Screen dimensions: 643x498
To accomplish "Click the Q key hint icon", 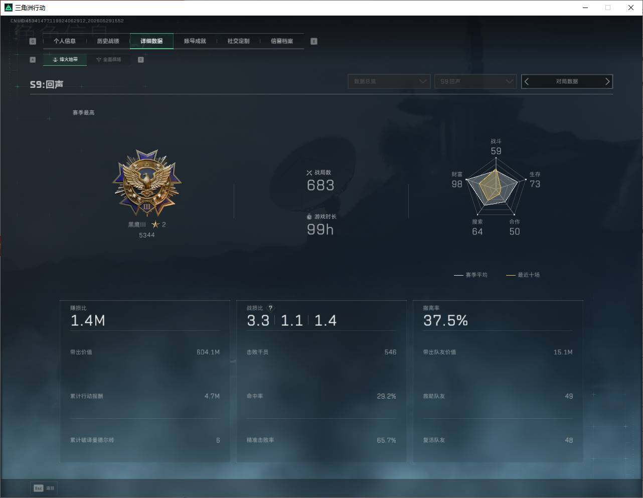I will point(33,41).
